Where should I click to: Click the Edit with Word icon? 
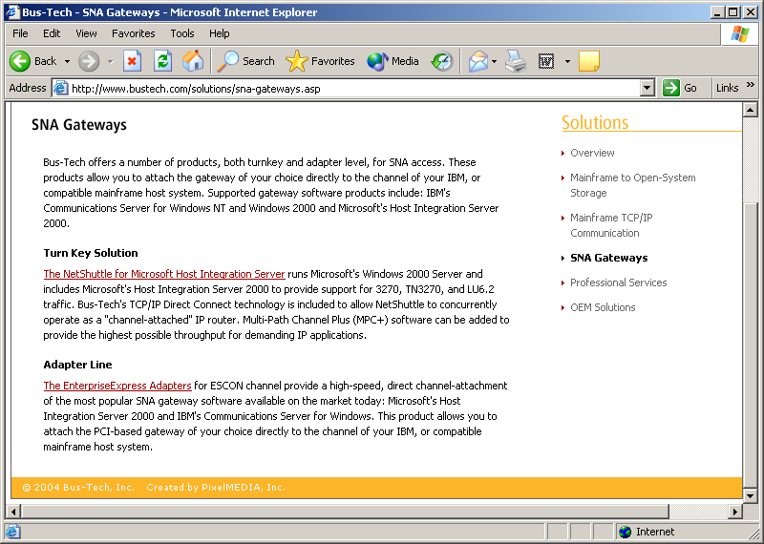coord(546,61)
